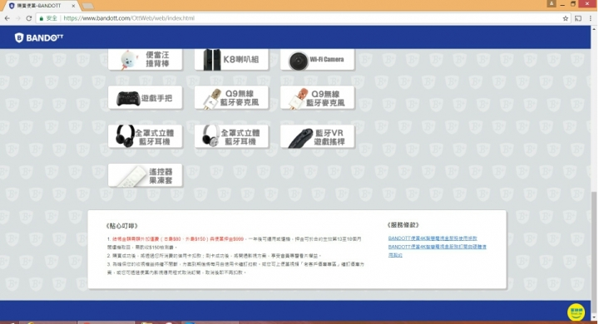This screenshot has height=324, width=599.
Task: Open the second BANDOTT terms link under 服務條款
Action: [x=437, y=251]
